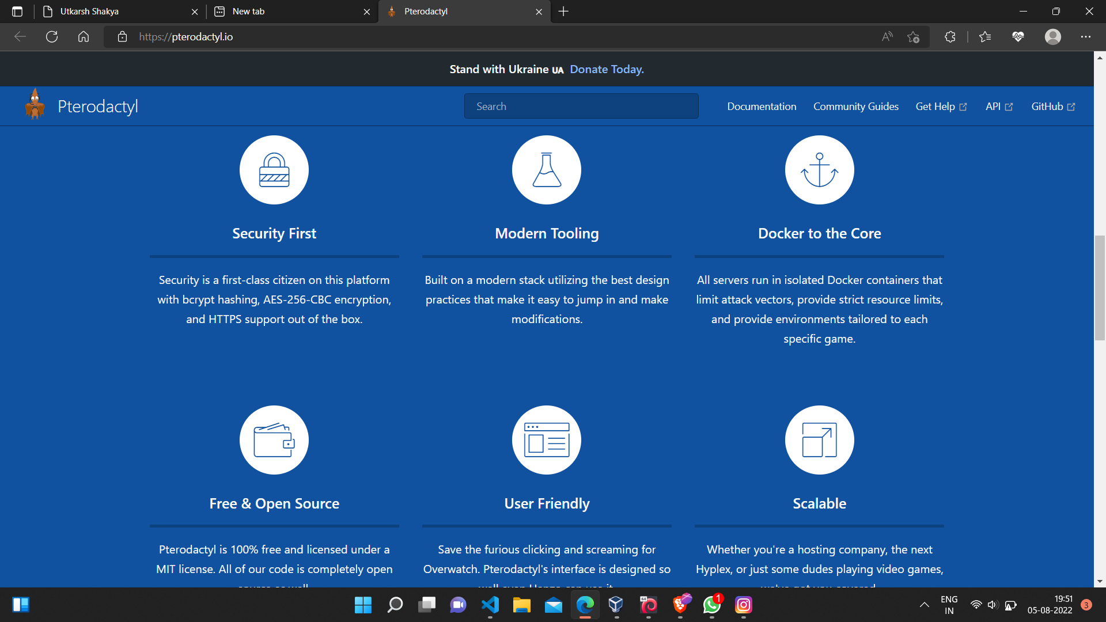Open Widgets panel in taskbar corner
This screenshot has height=622, width=1106.
coord(21,605)
